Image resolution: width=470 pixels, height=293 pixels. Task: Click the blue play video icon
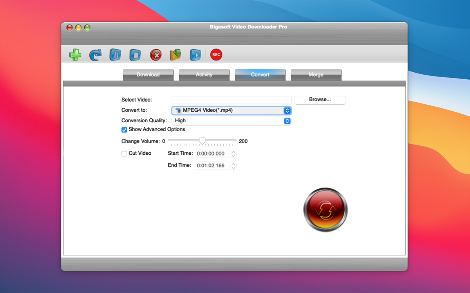click(195, 55)
